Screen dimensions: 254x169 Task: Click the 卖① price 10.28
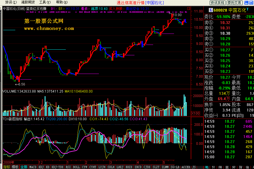pos(225,44)
